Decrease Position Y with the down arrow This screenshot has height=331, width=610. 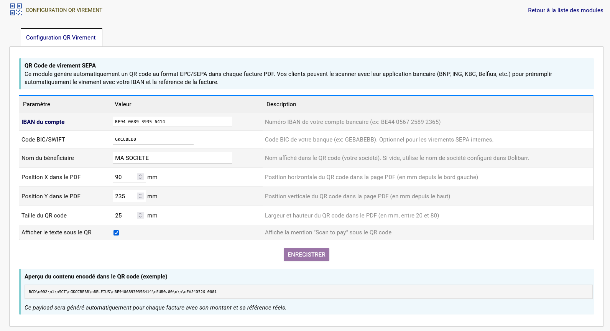(140, 198)
